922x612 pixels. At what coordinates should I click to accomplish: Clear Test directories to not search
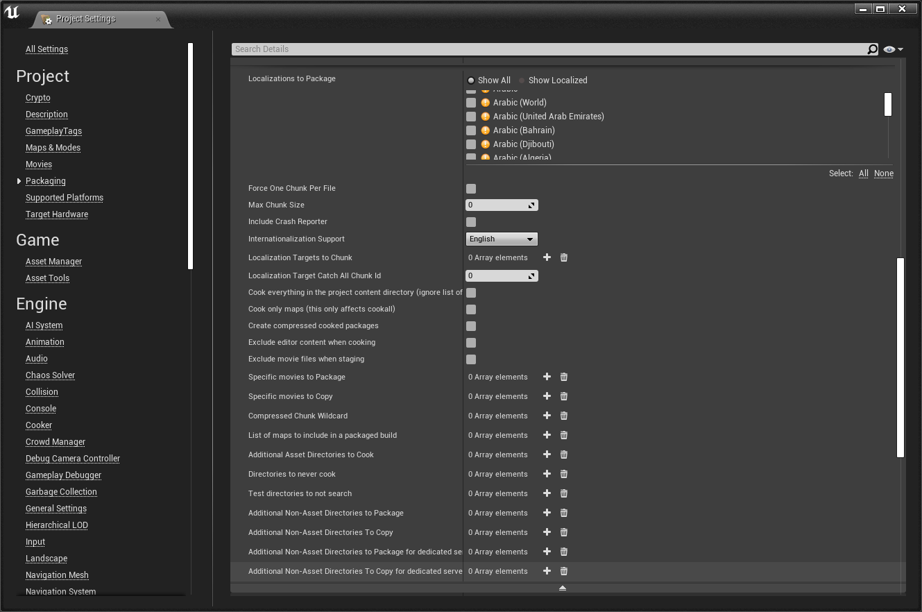(564, 493)
